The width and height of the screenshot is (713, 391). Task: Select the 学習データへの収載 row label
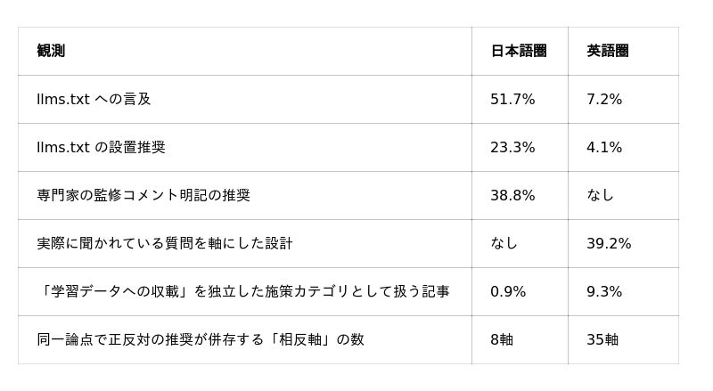(x=243, y=291)
